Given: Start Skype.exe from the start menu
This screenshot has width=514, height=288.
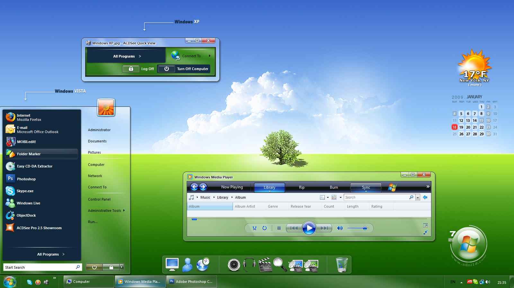Looking at the screenshot, I should 41,191.
